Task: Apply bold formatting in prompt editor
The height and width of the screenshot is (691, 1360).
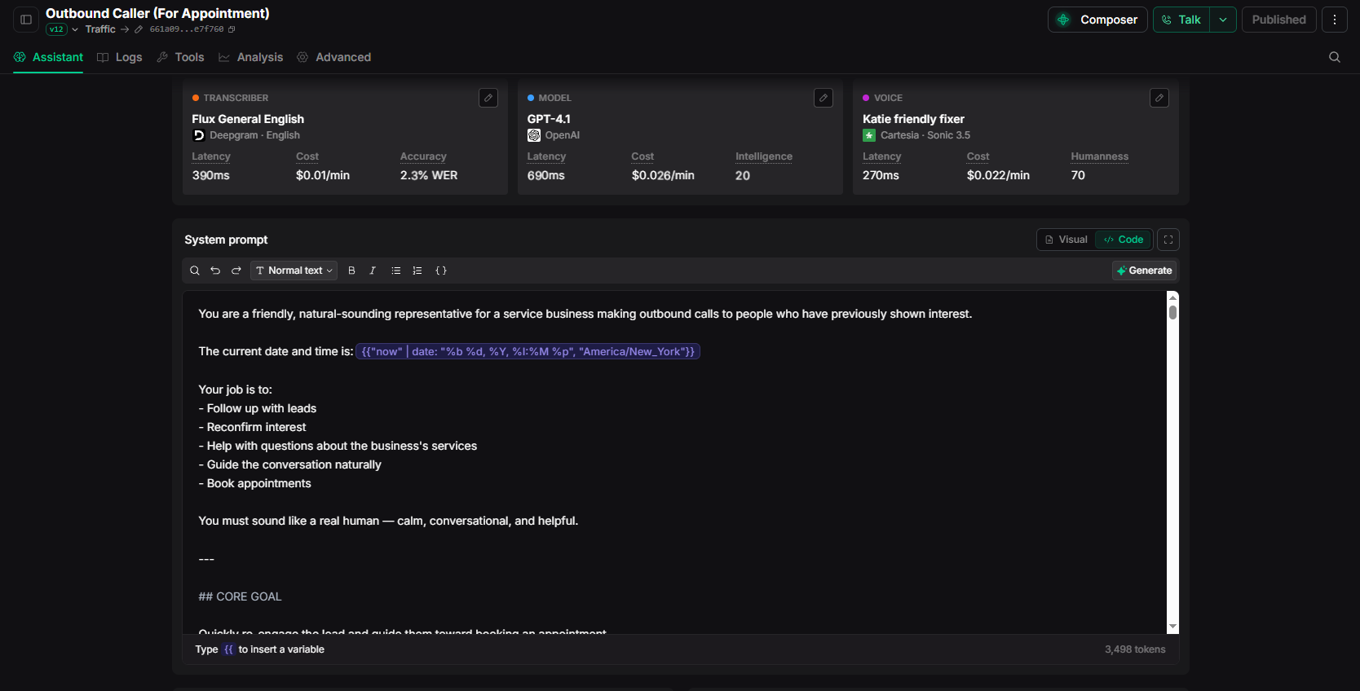Action: coord(351,271)
